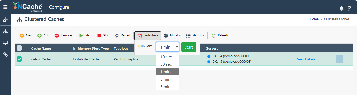This screenshot has width=357, height=95.
Task: Select 3 min from the duration list
Action: (x=167, y=79)
